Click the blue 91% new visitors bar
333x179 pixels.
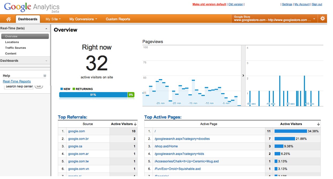tap(93, 95)
